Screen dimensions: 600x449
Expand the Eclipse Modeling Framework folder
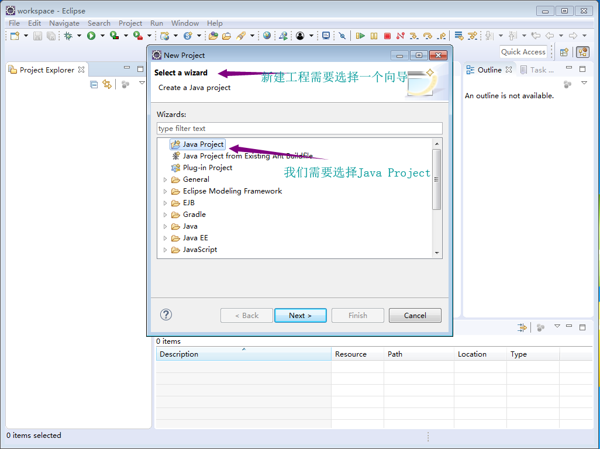[x=165, y=191]
